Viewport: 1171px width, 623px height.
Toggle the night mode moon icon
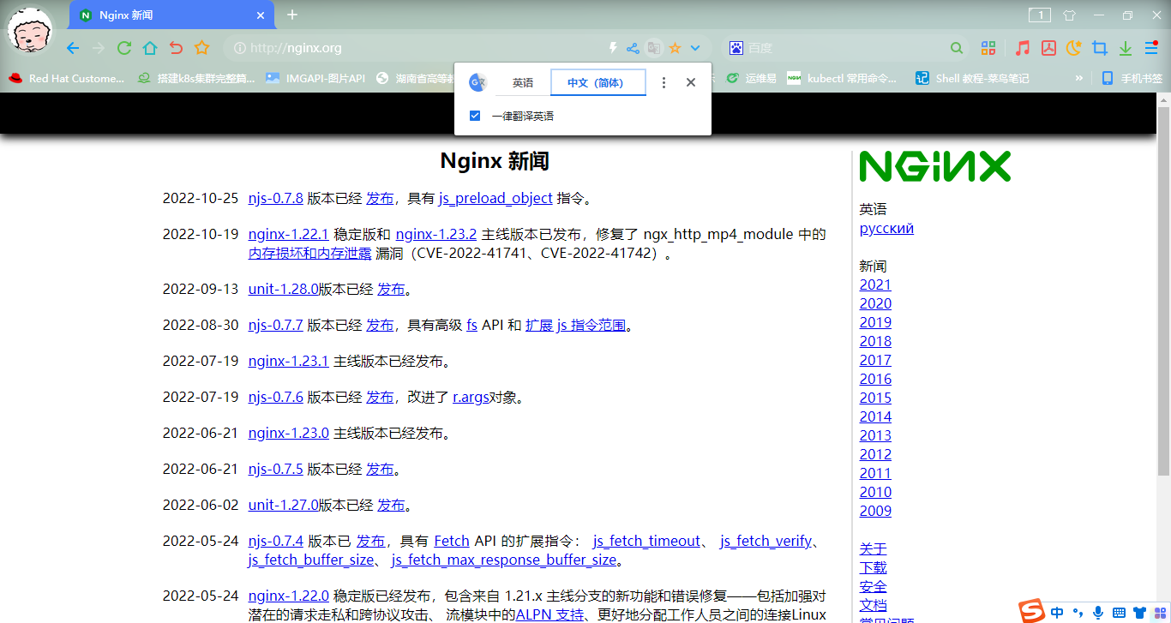click(1074, 48)
